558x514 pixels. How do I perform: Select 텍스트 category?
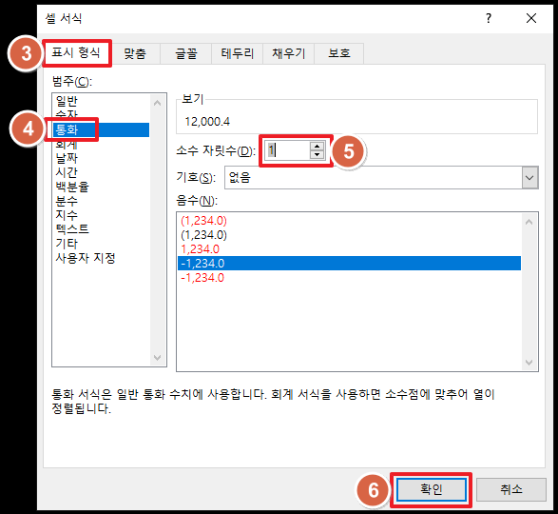click(x=101, y=229)
